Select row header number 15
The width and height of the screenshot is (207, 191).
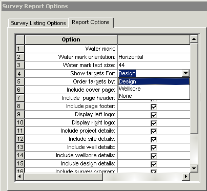[20, 163]
